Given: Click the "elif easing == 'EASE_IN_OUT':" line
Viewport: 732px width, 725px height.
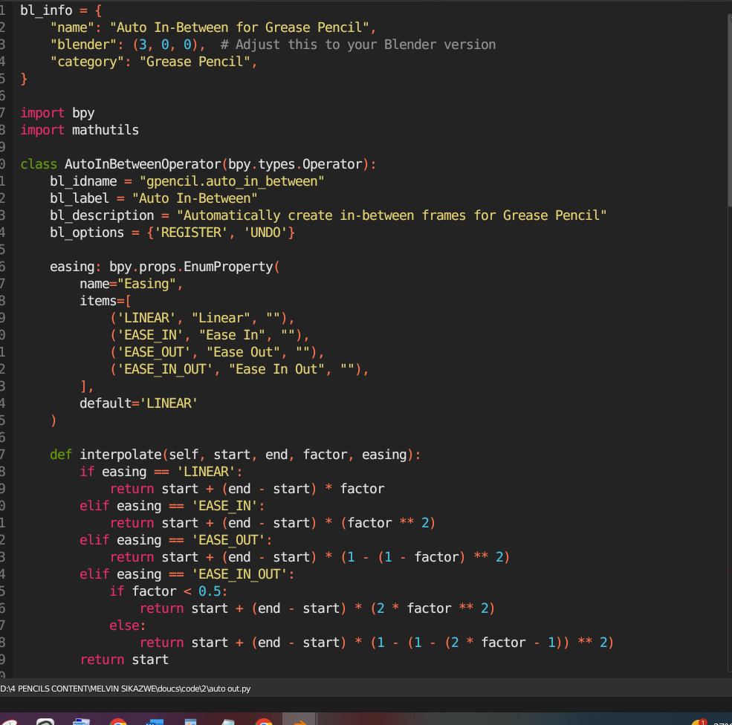Looking at the screenshot, I should tap(187, 574).
